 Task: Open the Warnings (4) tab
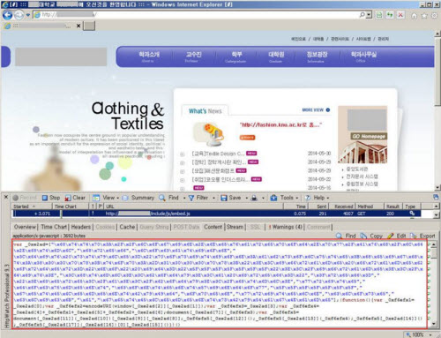[285, 227]
